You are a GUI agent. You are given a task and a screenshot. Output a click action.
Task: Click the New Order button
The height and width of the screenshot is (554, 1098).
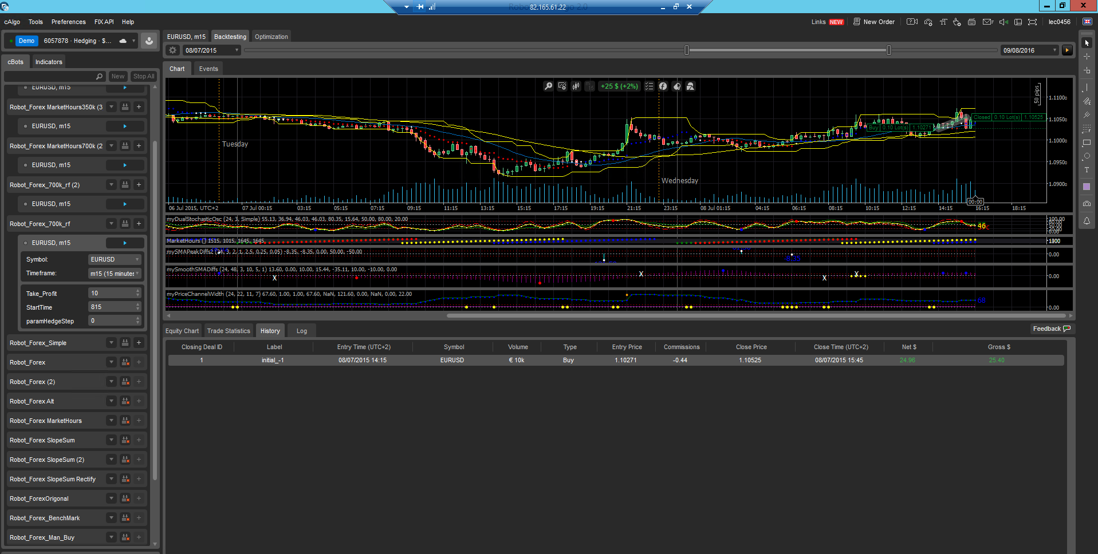point(873,22)
